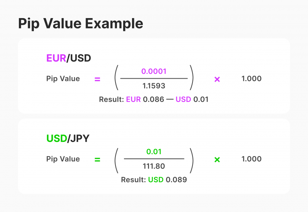Click the green equals sign
Viewport: 308px width, 212px height.
97,159
